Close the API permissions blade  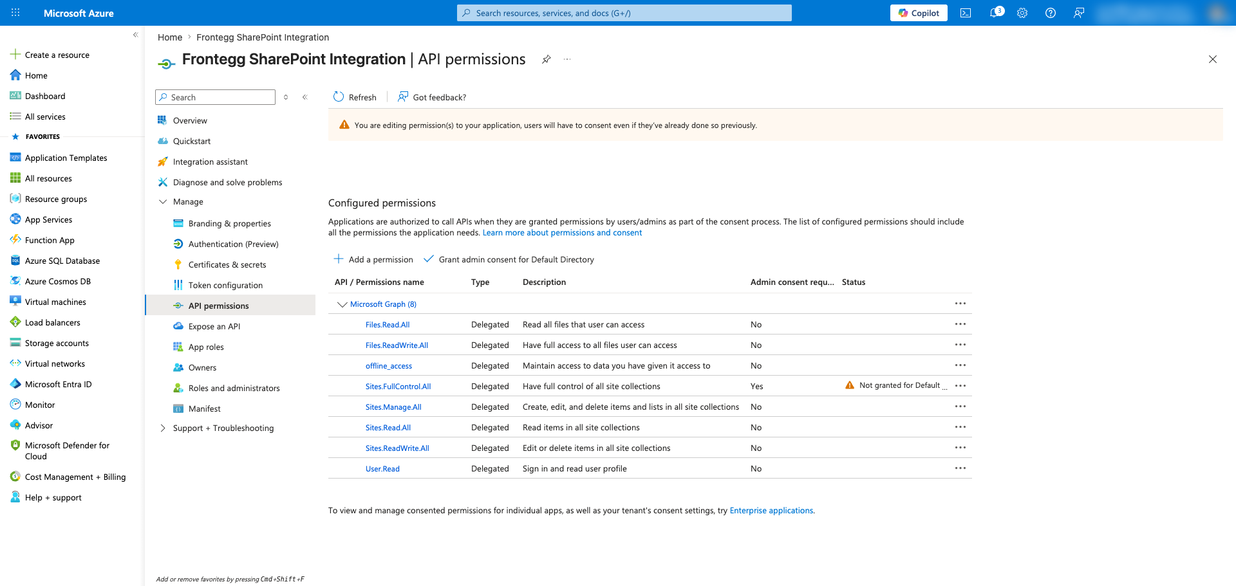coord(1213,59)
